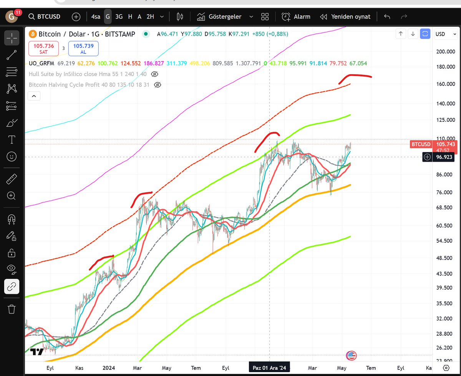The height and width of the screenshot is (376, 461).
Task: Toggle lock all drawings
Action: click(12, 253)
